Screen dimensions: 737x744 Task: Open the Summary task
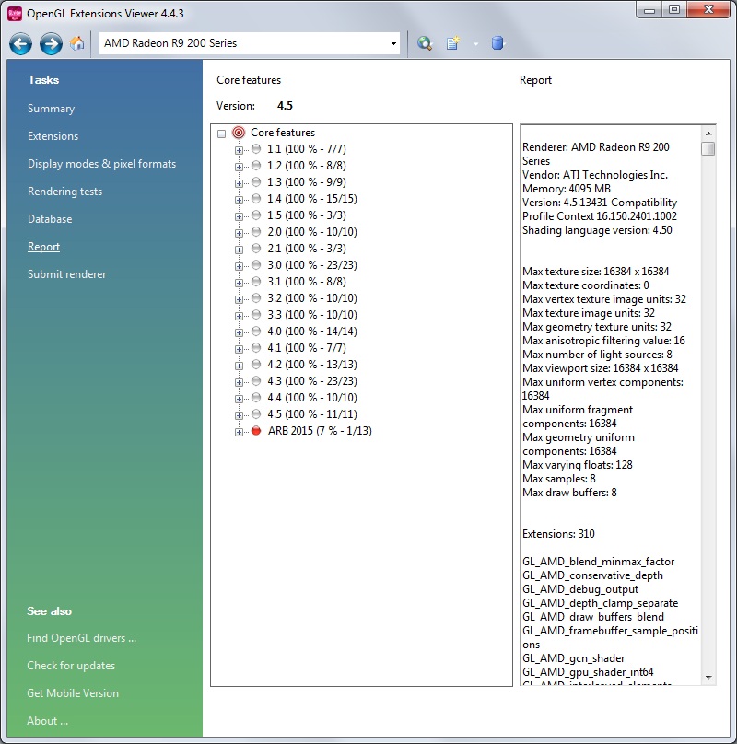coord(52,109)
